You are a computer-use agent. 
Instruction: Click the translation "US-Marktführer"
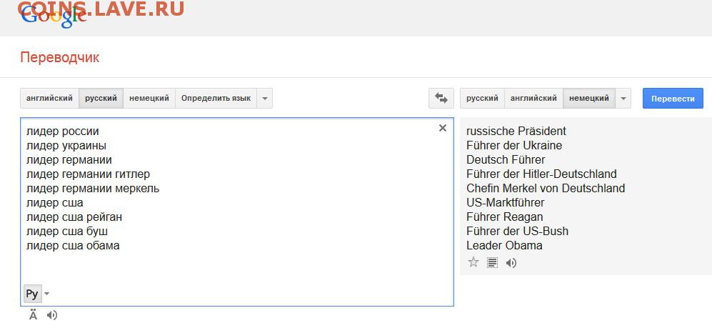pos(506,203)
